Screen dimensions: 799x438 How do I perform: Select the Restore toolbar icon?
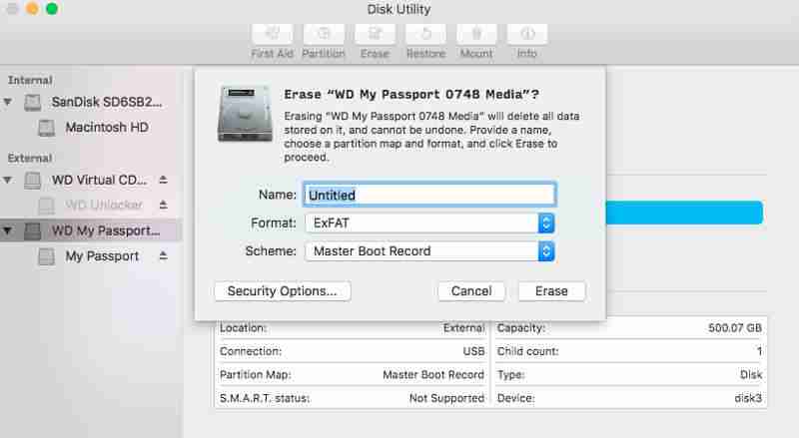[425, 34]
